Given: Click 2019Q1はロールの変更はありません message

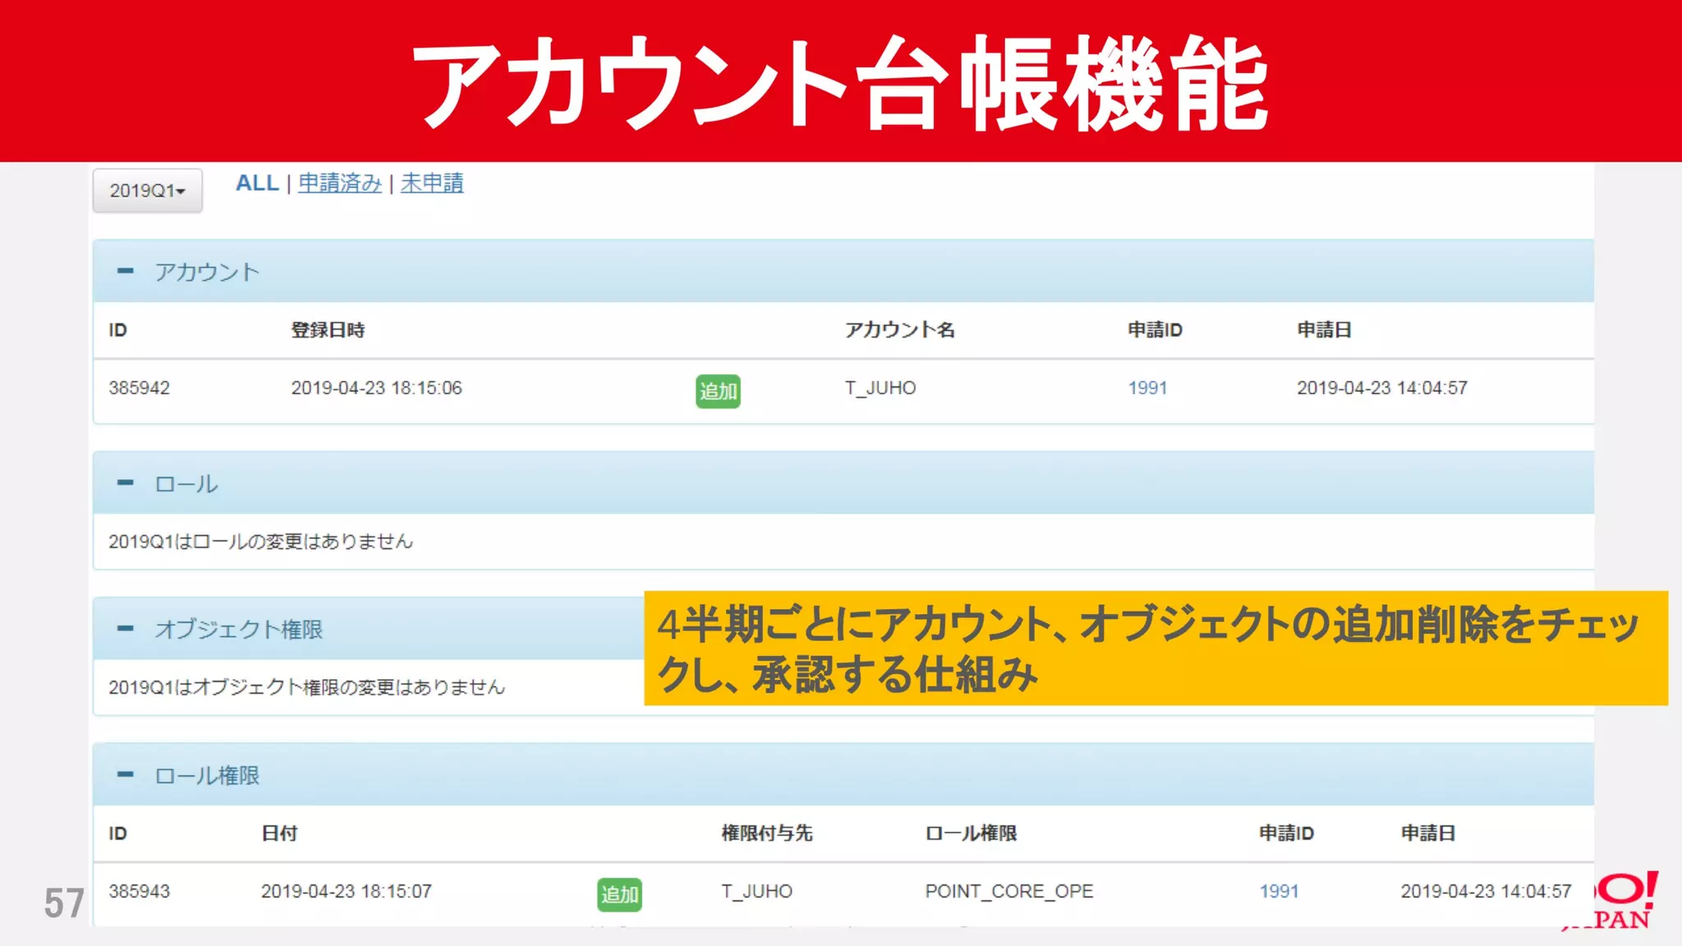Looking at the screenshot, I should 260,541.
